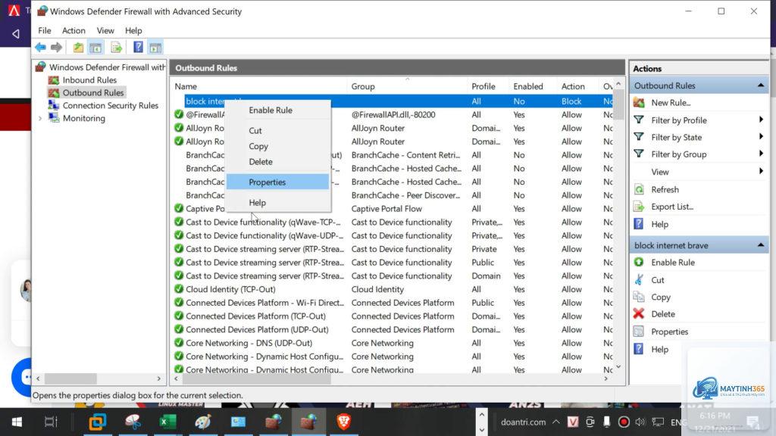
Task: Click the blue Back arrow in toolbar
Action: coord(41,48)
